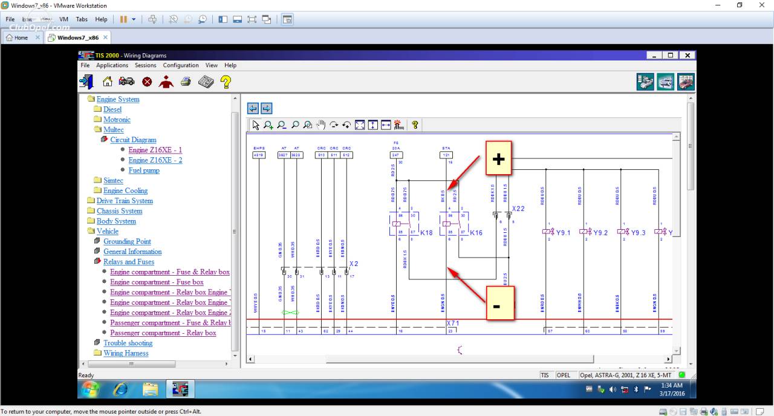The image size is (774, 416).
Task: Open the Drive Train System link
Action: point(125,201)
